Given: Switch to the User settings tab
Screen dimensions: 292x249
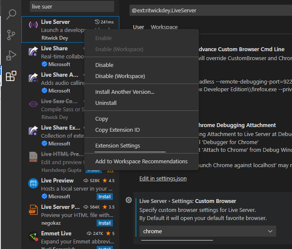Looking at the screenshot, I should (139, 27).
